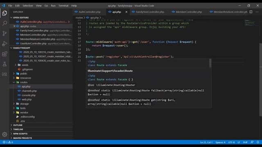Open the feedback icon in status bar
The image size is (262, 147).
(x=252, y=142)
